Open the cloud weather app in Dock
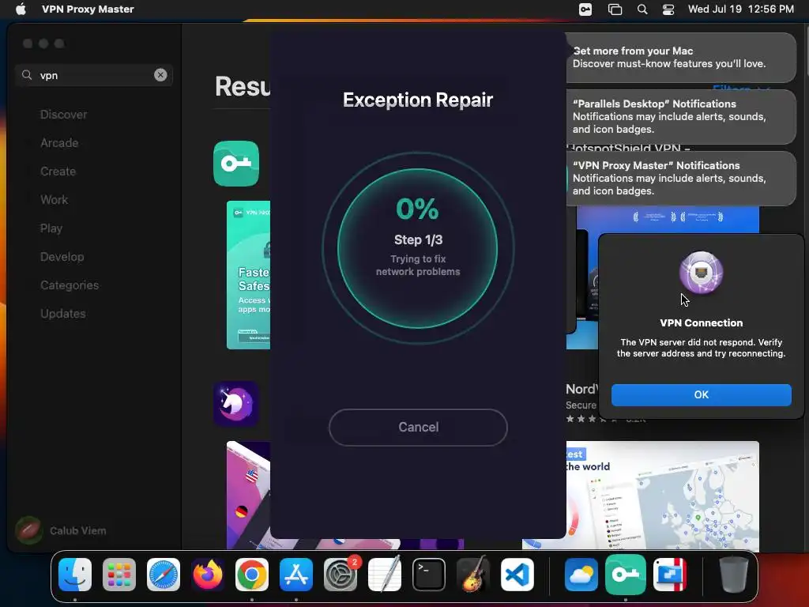Screen dimensions: 809x607 (x=581, y=575)
